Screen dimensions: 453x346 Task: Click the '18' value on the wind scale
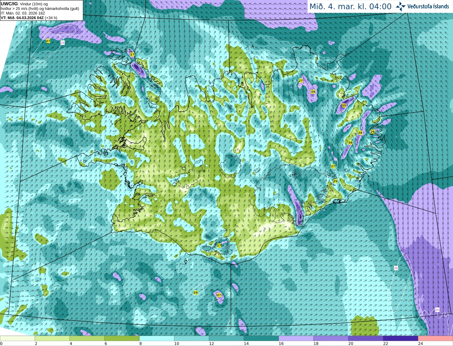(x=316, y=344)
